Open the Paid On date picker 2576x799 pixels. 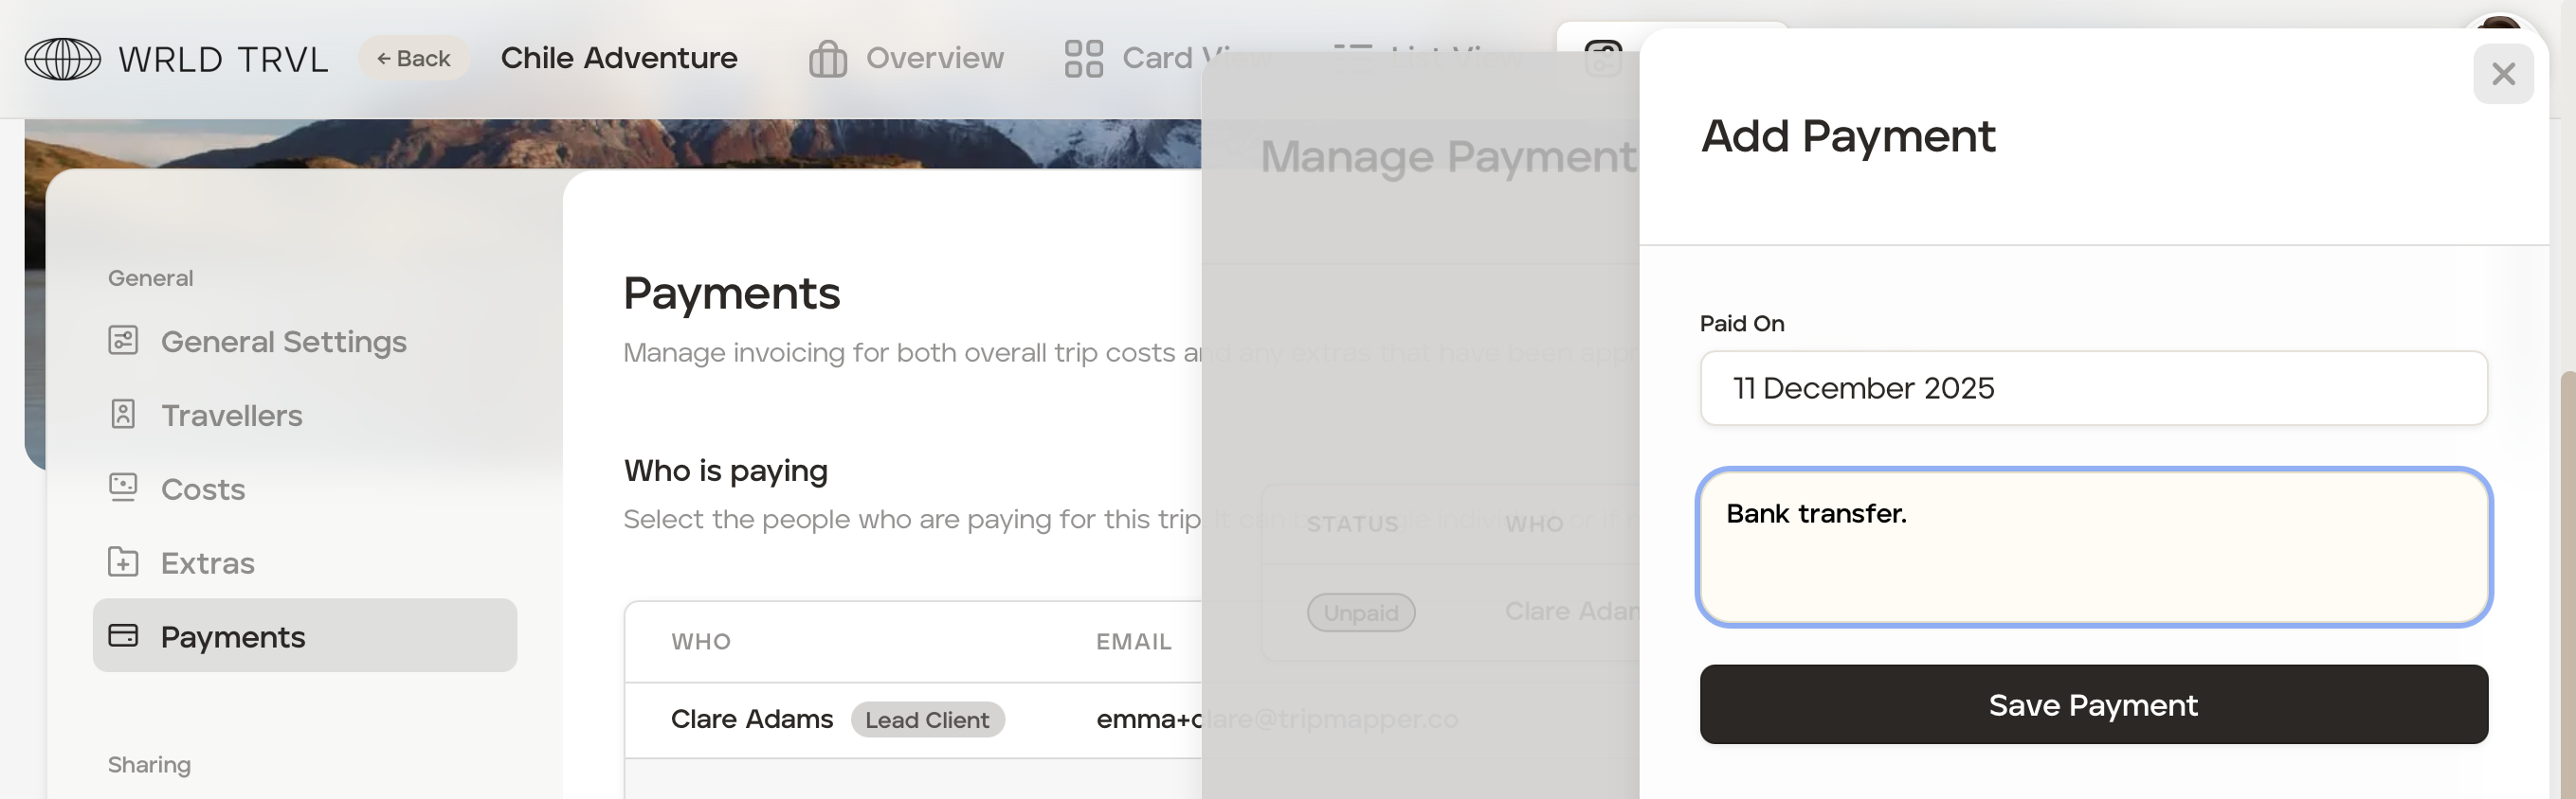pyautogui.click(x=2093, y=388)
